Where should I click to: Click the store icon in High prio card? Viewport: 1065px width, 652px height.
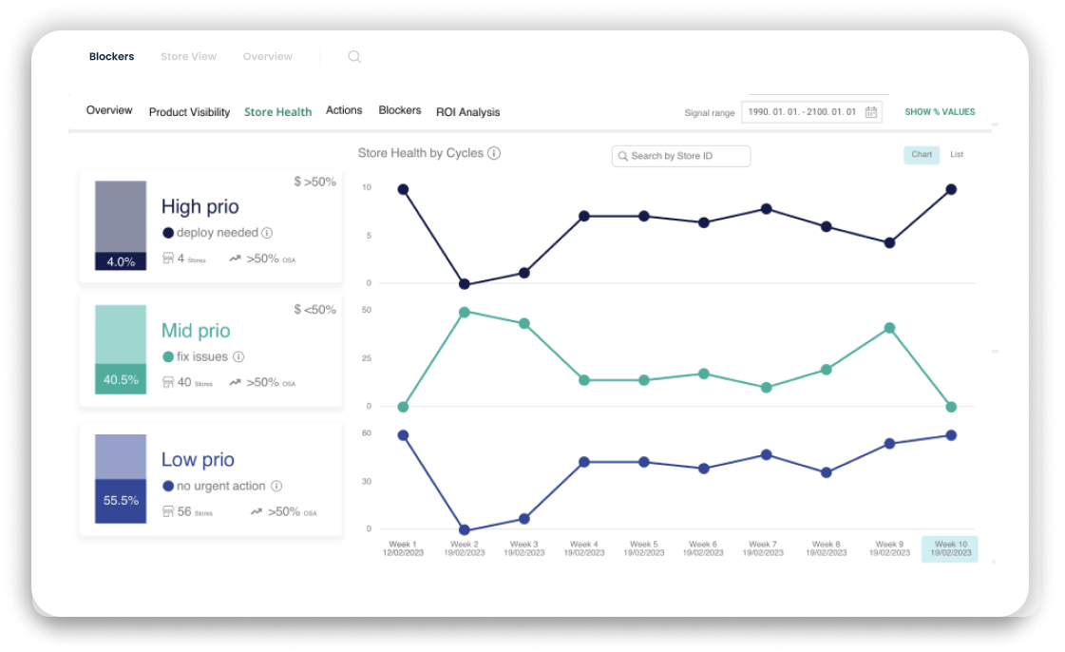[x=168, y=258]
